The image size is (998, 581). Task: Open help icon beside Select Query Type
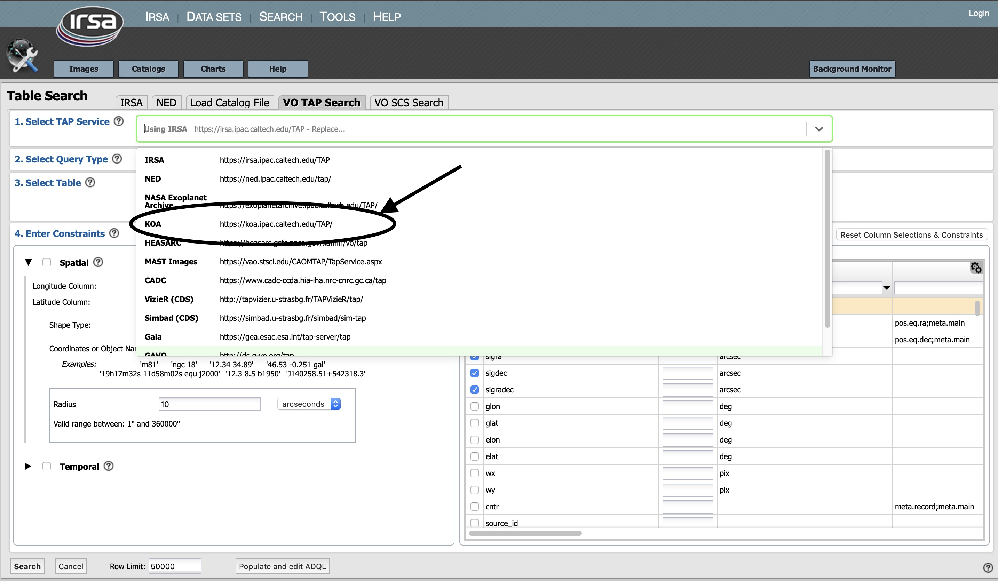click(x=117, y=159)
